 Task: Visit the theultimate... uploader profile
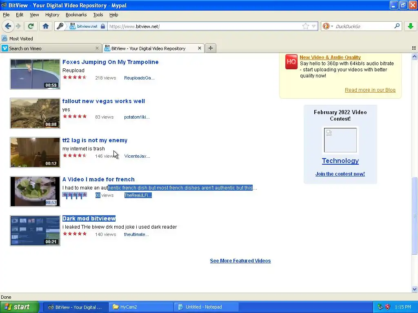136,234
